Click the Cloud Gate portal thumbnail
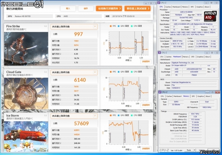222x155 pixels. [x=26, y=93]
